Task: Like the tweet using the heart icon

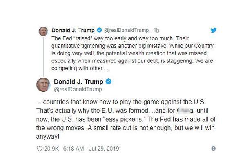Action: tap(39, 149)
